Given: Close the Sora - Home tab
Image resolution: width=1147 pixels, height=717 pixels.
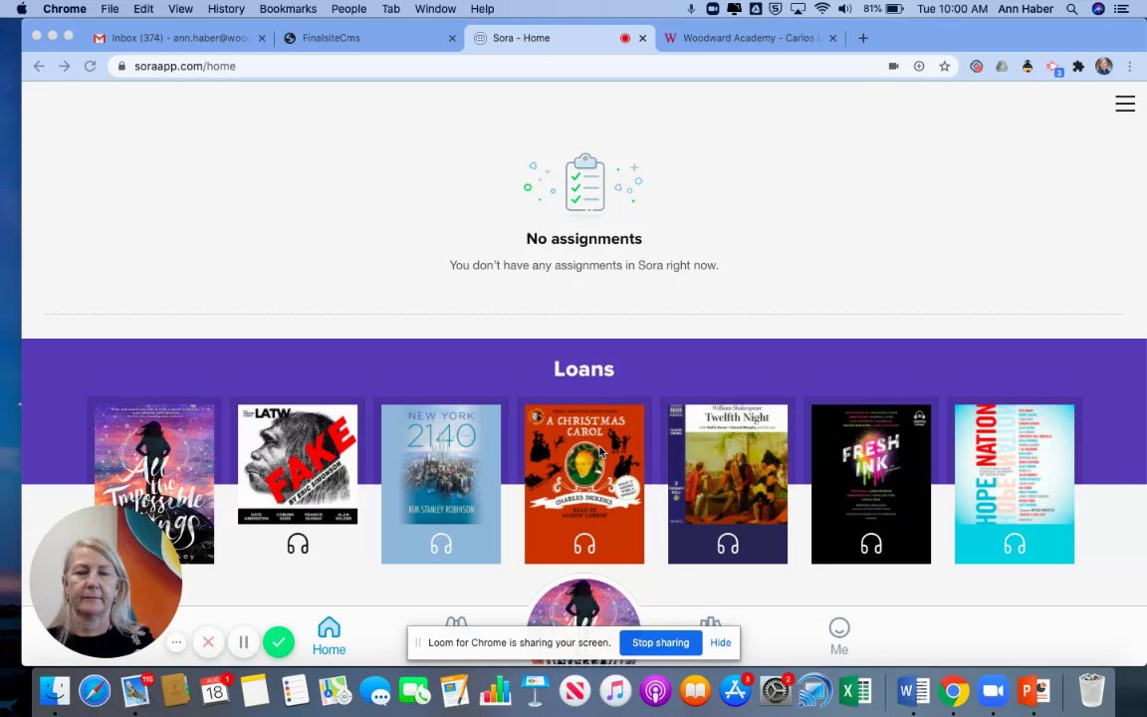Looking at the screenshot, I should (x=643, y=38).
